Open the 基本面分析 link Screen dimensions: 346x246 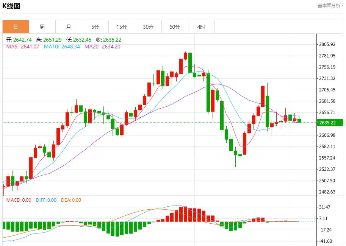330,6
